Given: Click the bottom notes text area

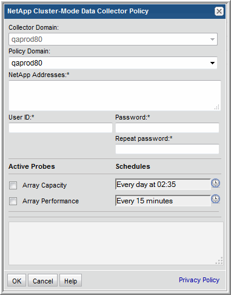Looking at the screenshot, I should coord(116,243).
